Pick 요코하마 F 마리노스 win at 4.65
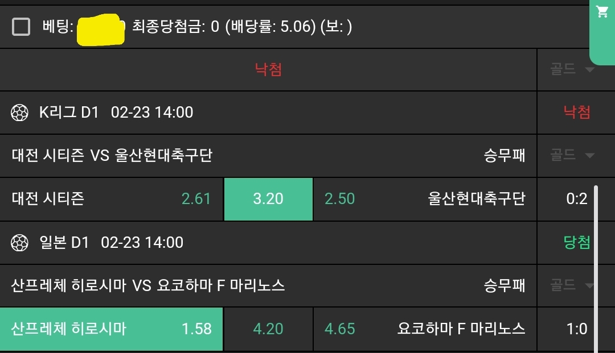Viewport: 615px width, 353px height. tap(424, 329)
